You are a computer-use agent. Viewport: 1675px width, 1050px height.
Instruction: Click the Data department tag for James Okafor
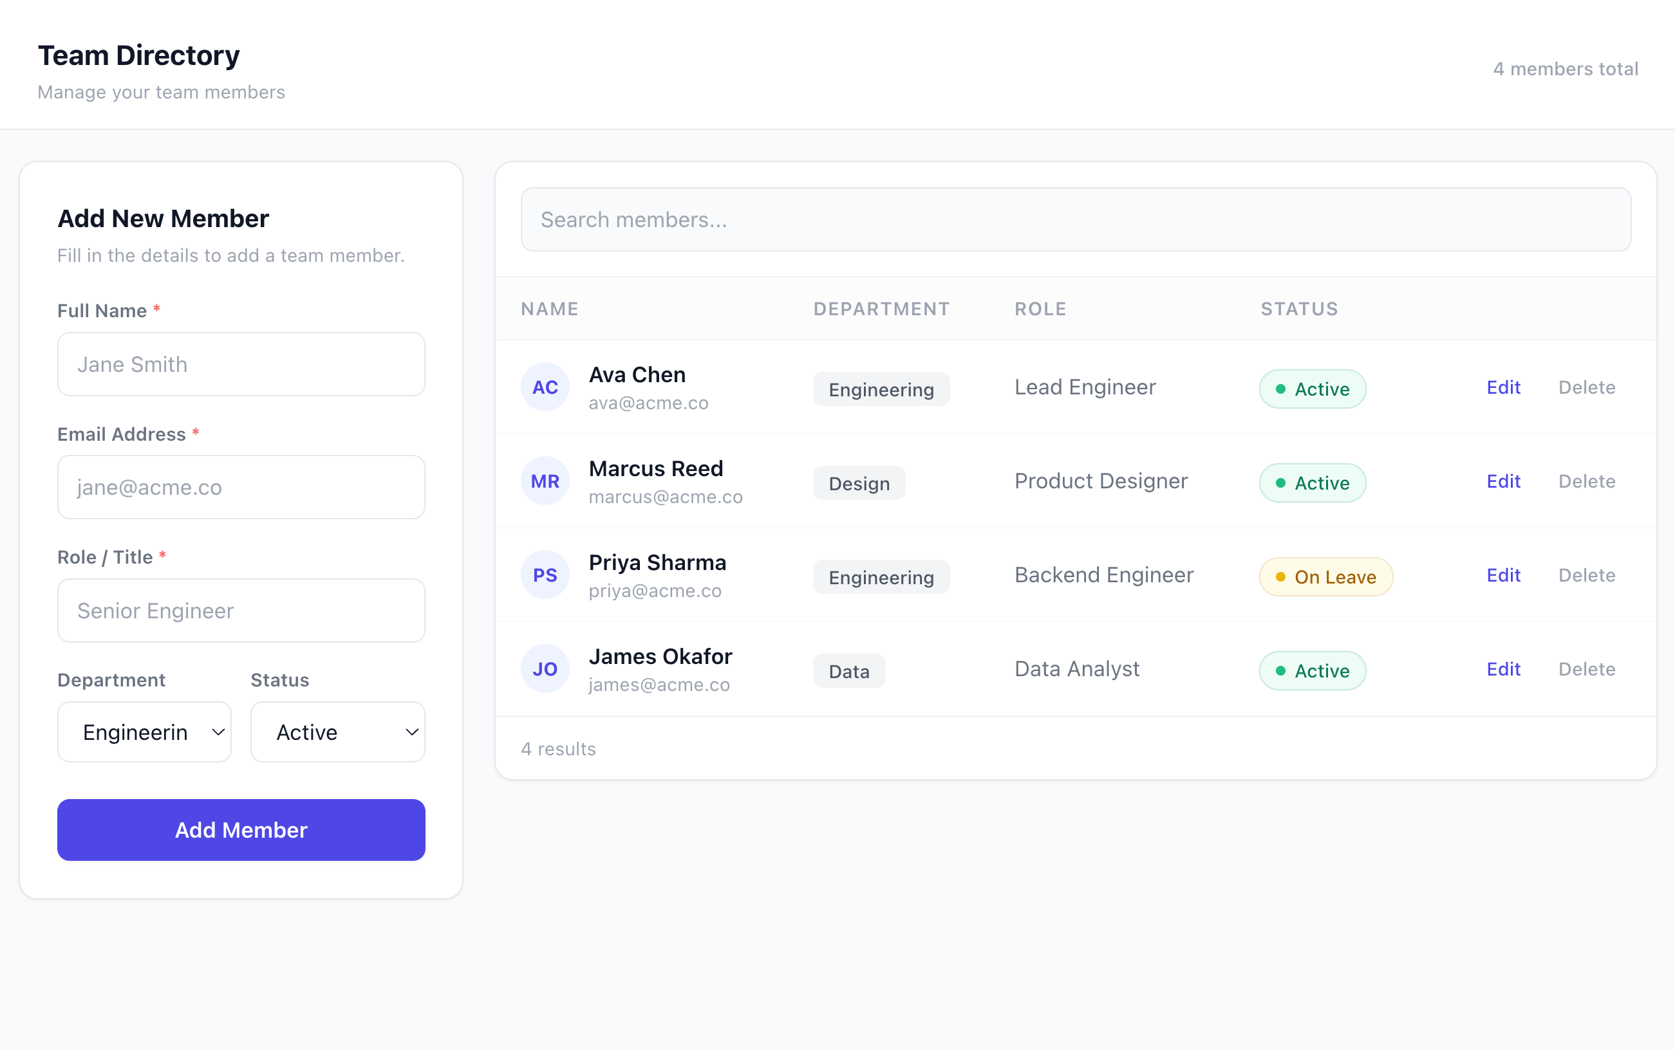coord(848,671)
